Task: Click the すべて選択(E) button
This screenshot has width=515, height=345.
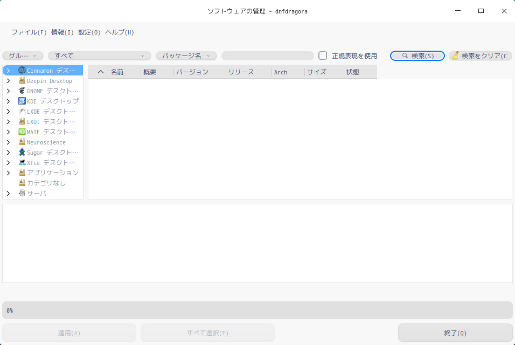Action: tap(207, 333)
